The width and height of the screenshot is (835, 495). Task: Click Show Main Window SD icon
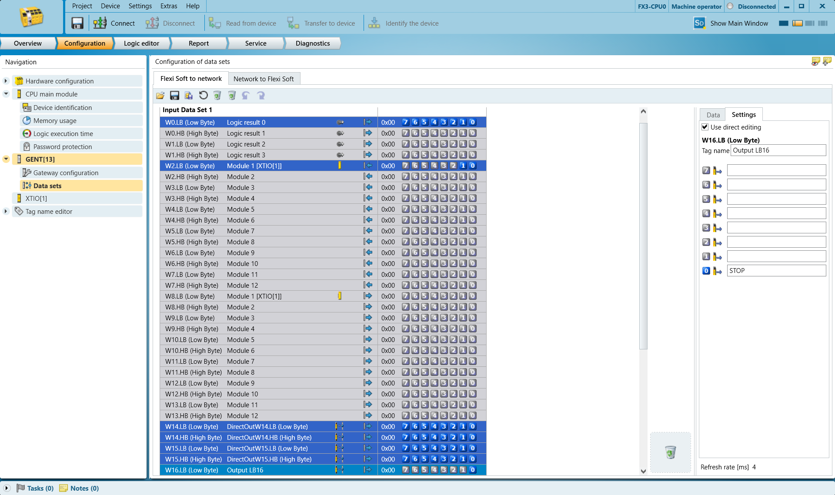[x=699, y=23]
